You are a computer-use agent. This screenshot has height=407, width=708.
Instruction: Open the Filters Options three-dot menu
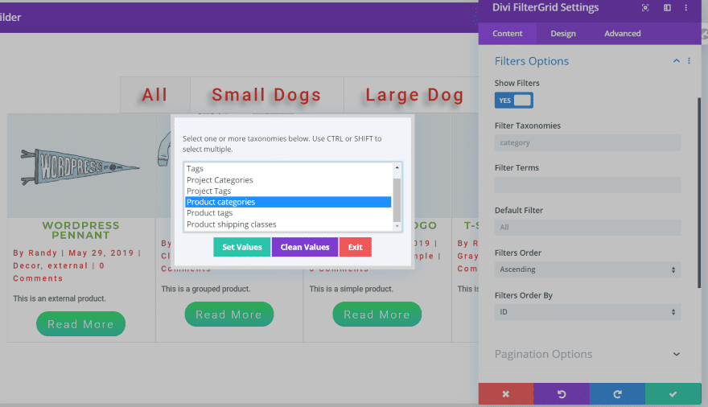[689, 61]
